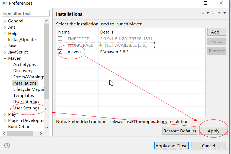231x154 pixels.
Task: Enable the EMBEDDED installation checkbox
Action: [60, 39]
